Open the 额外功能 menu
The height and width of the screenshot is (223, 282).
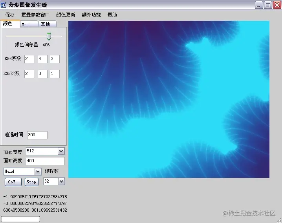pyautogui.click(x=91, y=15)
